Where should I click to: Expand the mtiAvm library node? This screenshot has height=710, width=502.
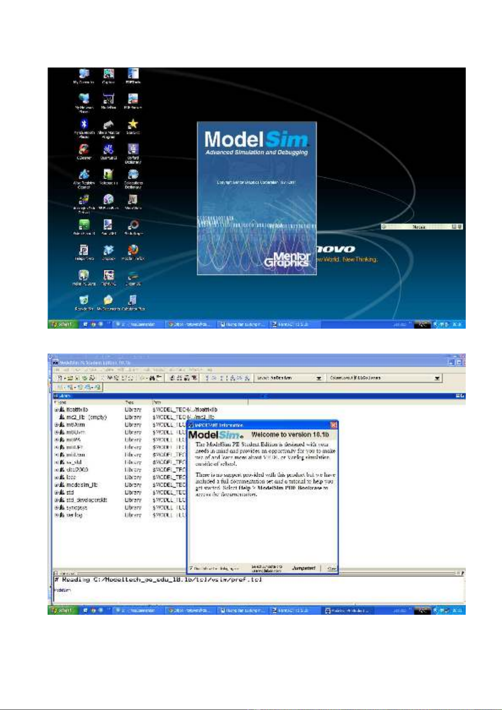point(56,425)
